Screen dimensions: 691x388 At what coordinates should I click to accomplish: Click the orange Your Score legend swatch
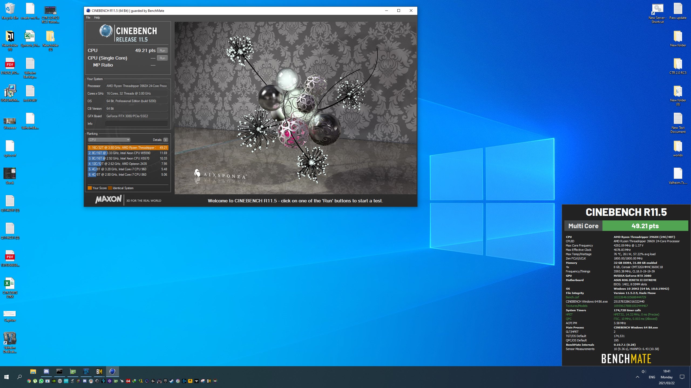point(90,188)
